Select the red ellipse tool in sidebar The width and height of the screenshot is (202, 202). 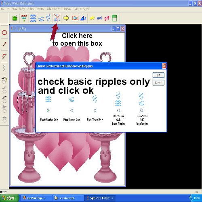(4, 33)
